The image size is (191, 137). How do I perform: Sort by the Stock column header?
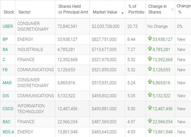(x=9, y=12)
